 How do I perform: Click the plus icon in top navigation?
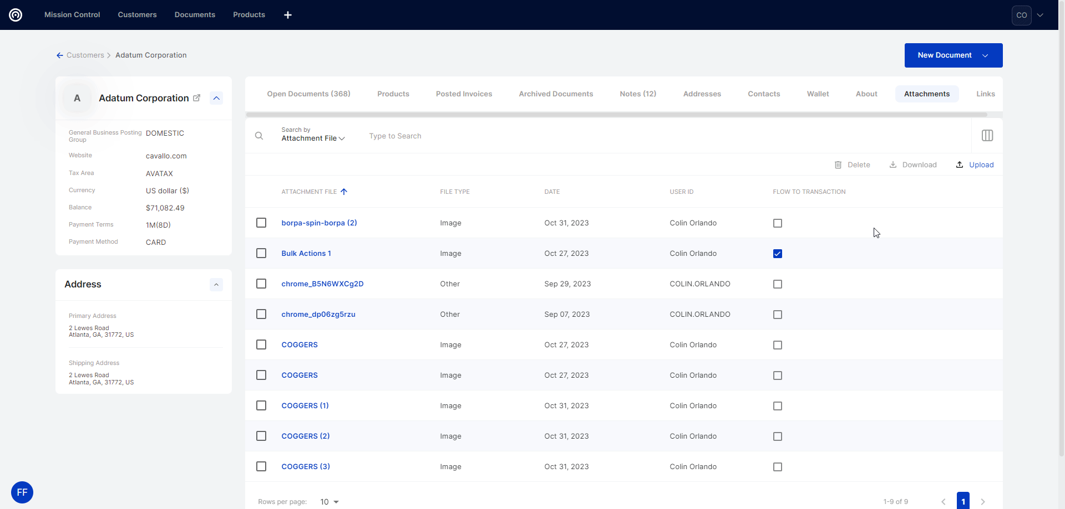287,15
